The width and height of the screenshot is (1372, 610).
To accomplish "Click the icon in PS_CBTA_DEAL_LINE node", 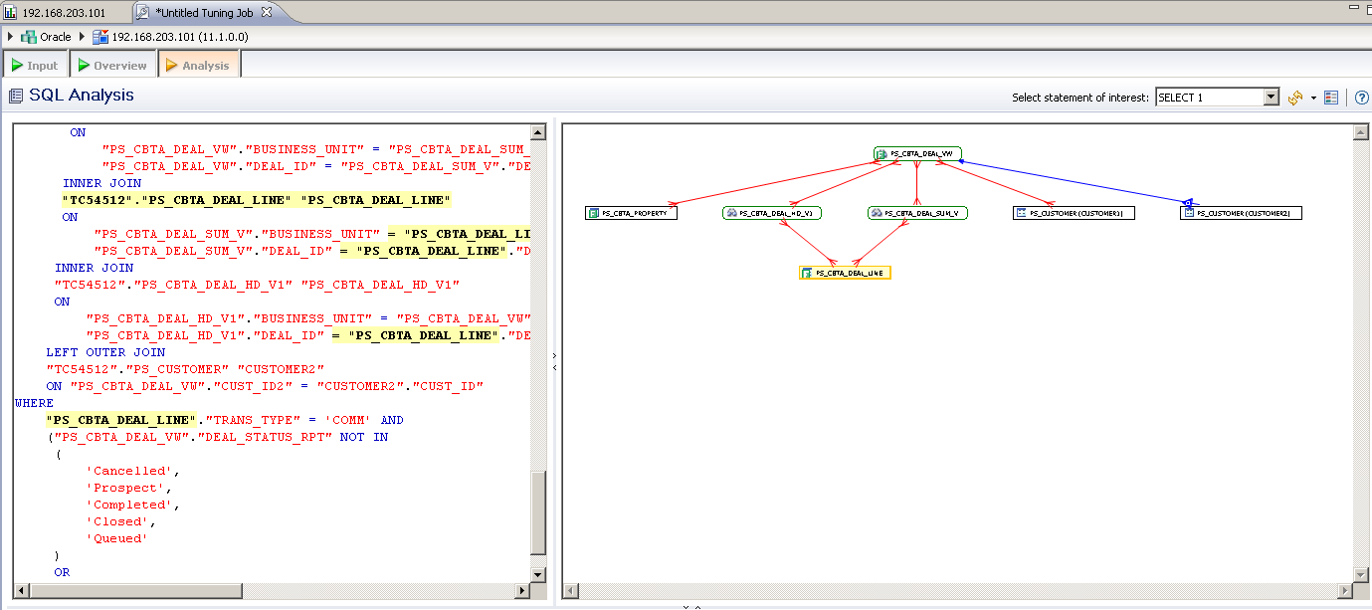I will tap(807, 273).
